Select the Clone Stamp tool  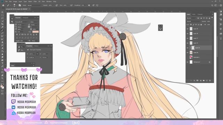point(2,42)
